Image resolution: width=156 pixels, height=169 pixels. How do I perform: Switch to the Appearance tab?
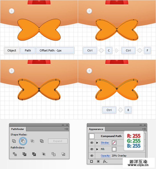(96, 129)
